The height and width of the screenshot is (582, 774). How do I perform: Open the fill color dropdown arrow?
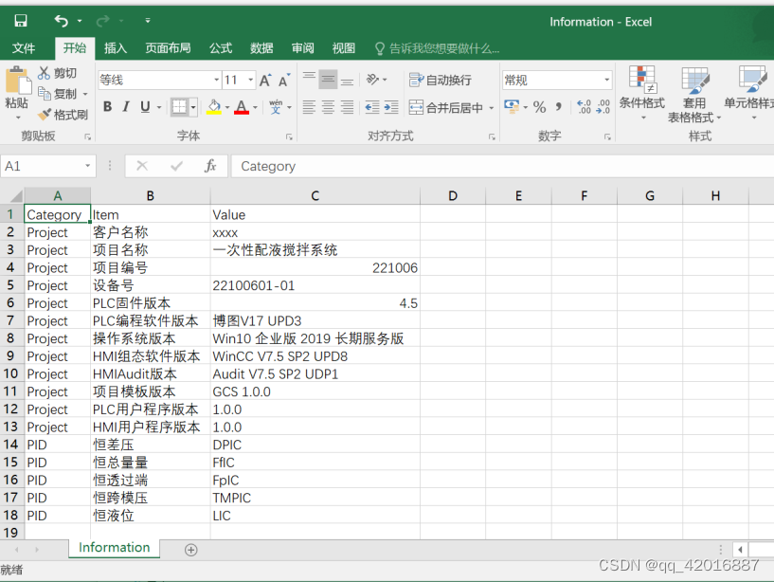pyautogui.click(x=228, y=107)
